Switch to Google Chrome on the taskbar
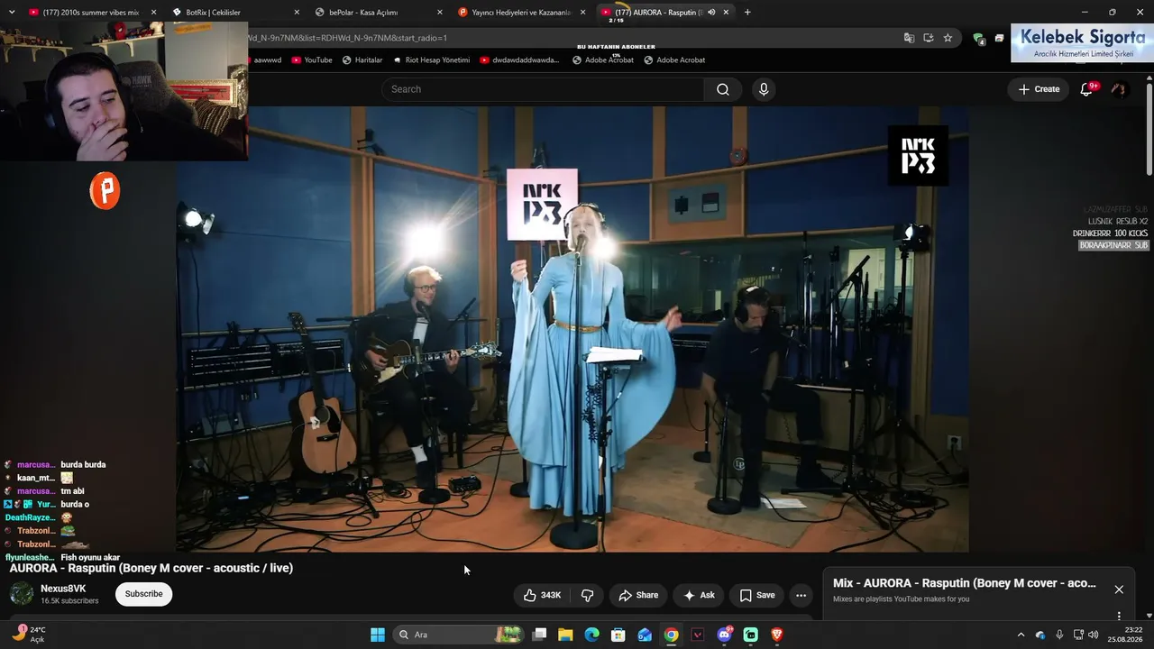Viewport: 1154px width, 649px height. pos(672,635)
